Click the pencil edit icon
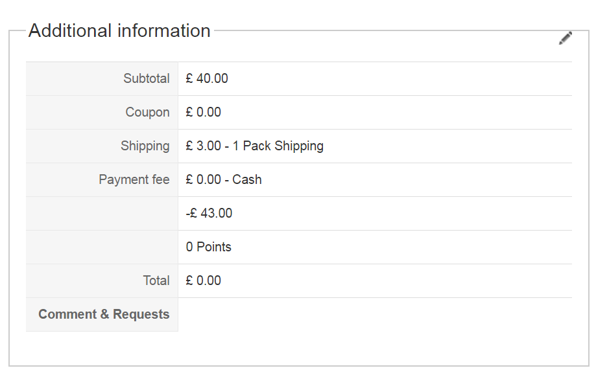 tap(566, 38)
